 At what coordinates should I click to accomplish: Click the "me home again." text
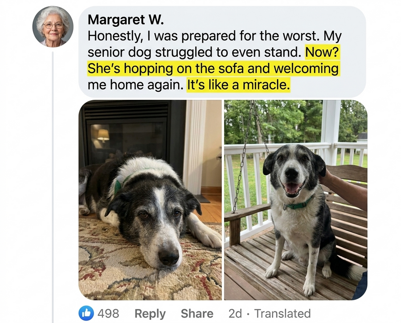click(x=135, y=85)
